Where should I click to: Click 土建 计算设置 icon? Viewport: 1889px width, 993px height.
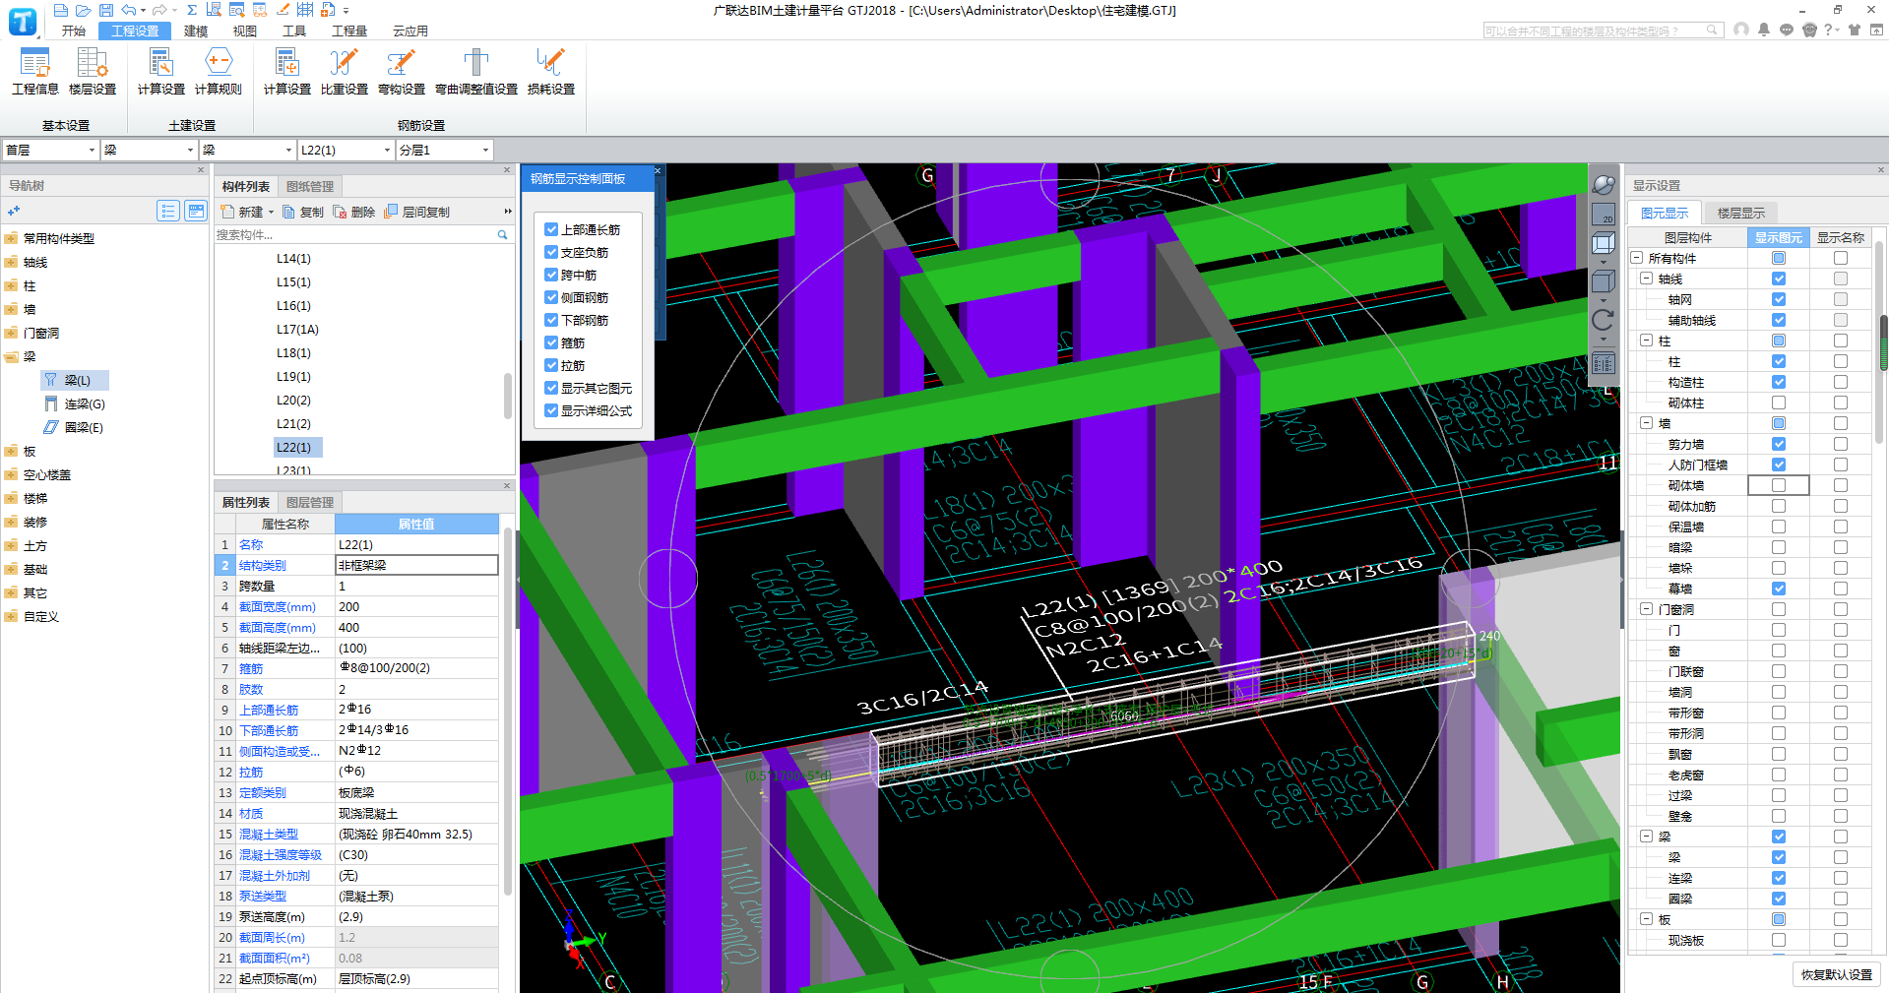pyautogui.click(x=161, y=71)
